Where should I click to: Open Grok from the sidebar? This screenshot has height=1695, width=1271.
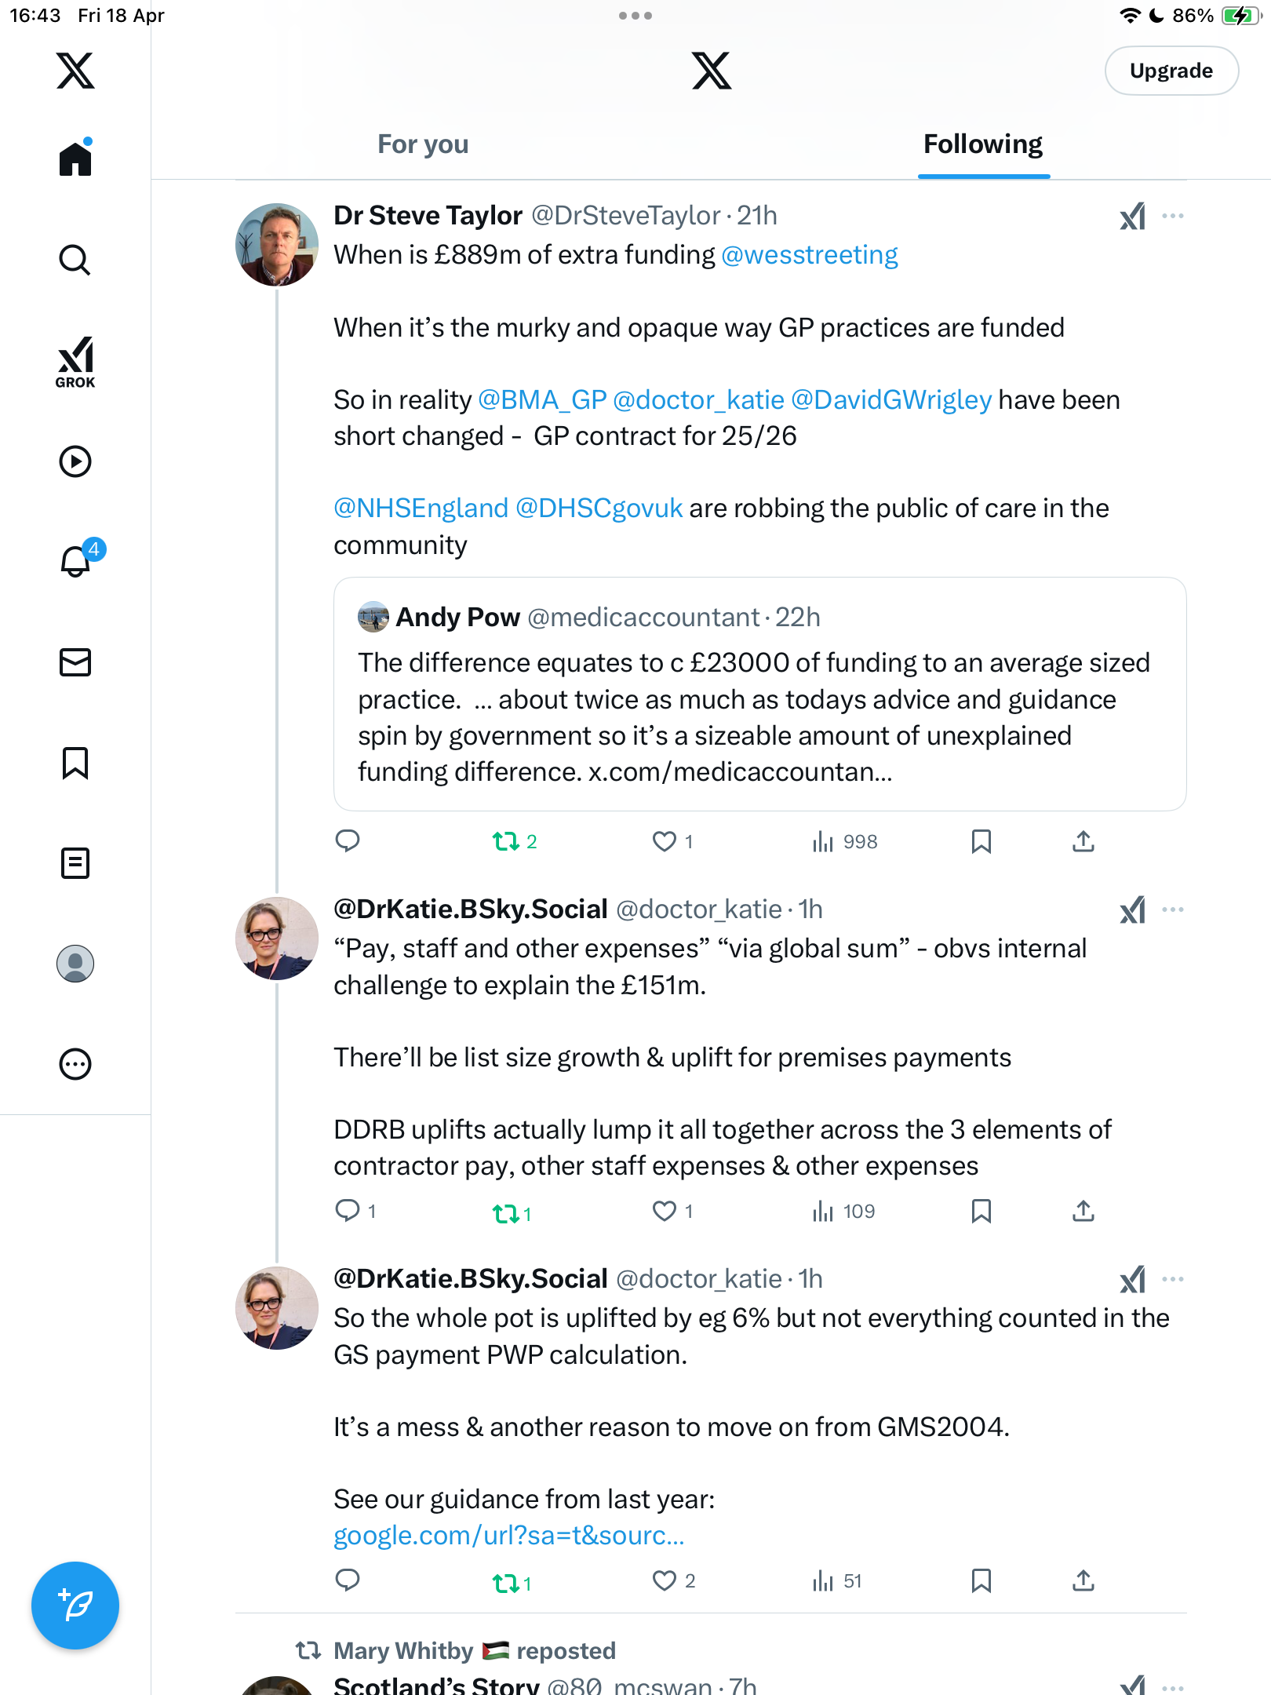[x=75, y=362]
